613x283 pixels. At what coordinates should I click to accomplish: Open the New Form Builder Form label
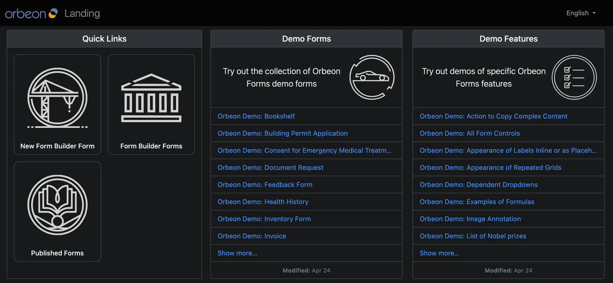57,146
